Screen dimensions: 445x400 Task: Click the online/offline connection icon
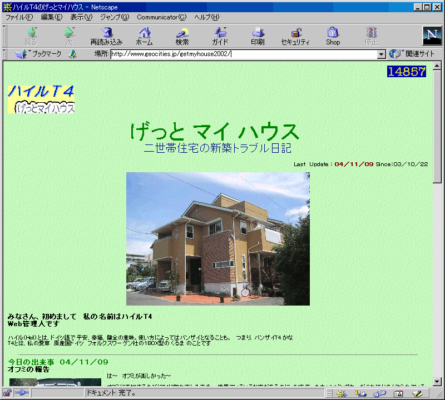tap(22, 393)
